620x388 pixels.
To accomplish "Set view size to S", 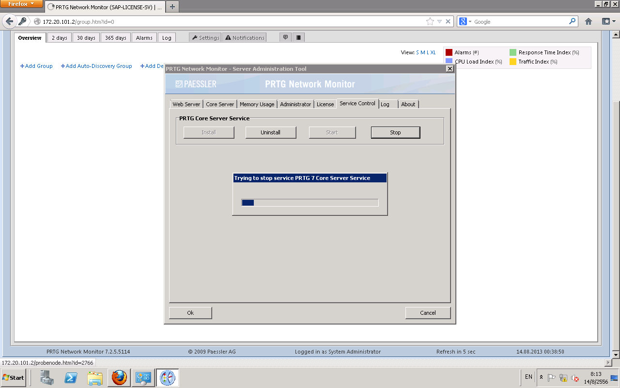I will [x=418, y=52].
